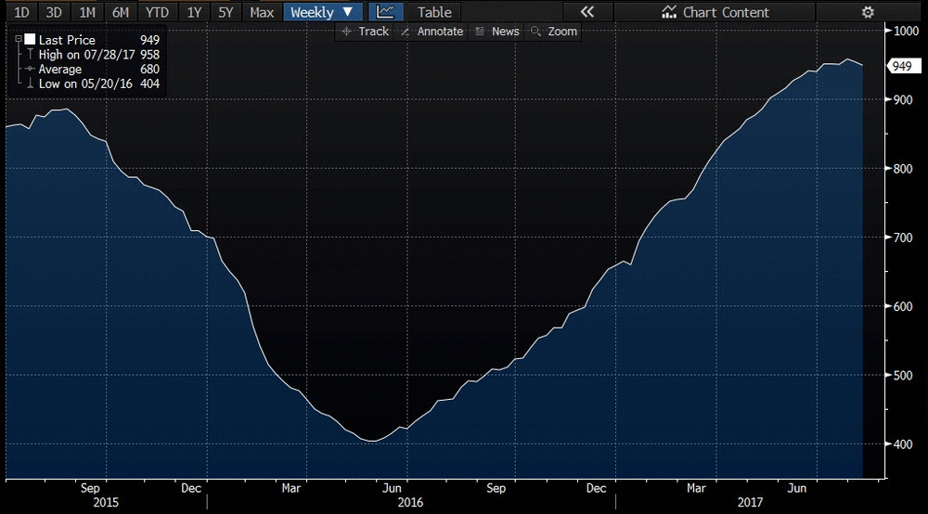This screenshot has height=514, width=928.
Task: Click the 949 current price tag
Action: [903, 66]
